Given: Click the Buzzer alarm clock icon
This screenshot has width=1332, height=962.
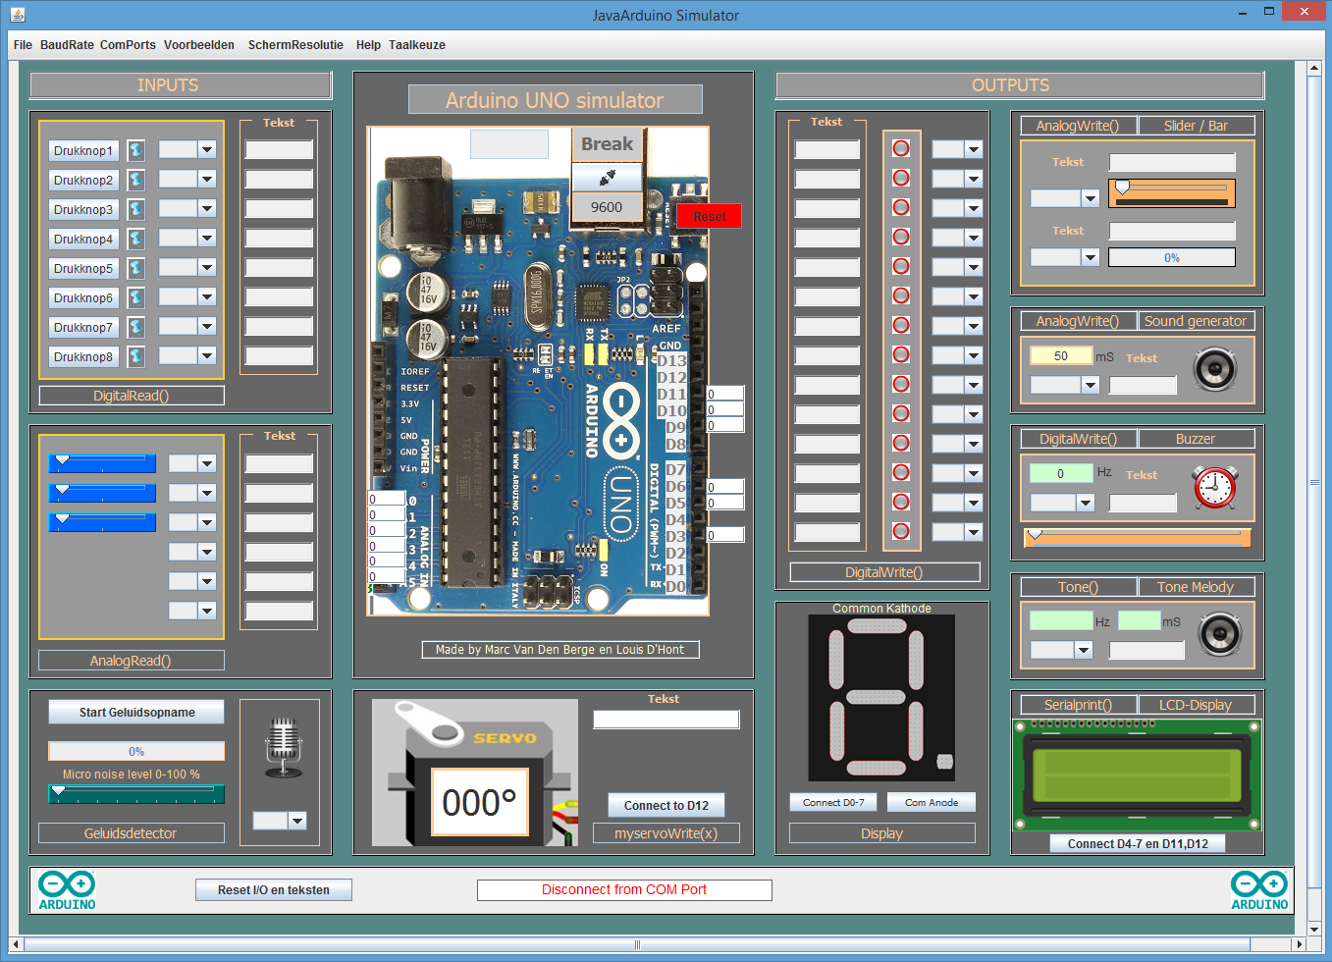Looking at the screenshot, I should (x=1215, y=487).
